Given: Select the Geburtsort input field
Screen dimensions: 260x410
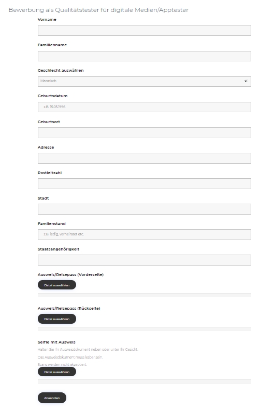Looking at the screenshot, I should pos(145,133).
